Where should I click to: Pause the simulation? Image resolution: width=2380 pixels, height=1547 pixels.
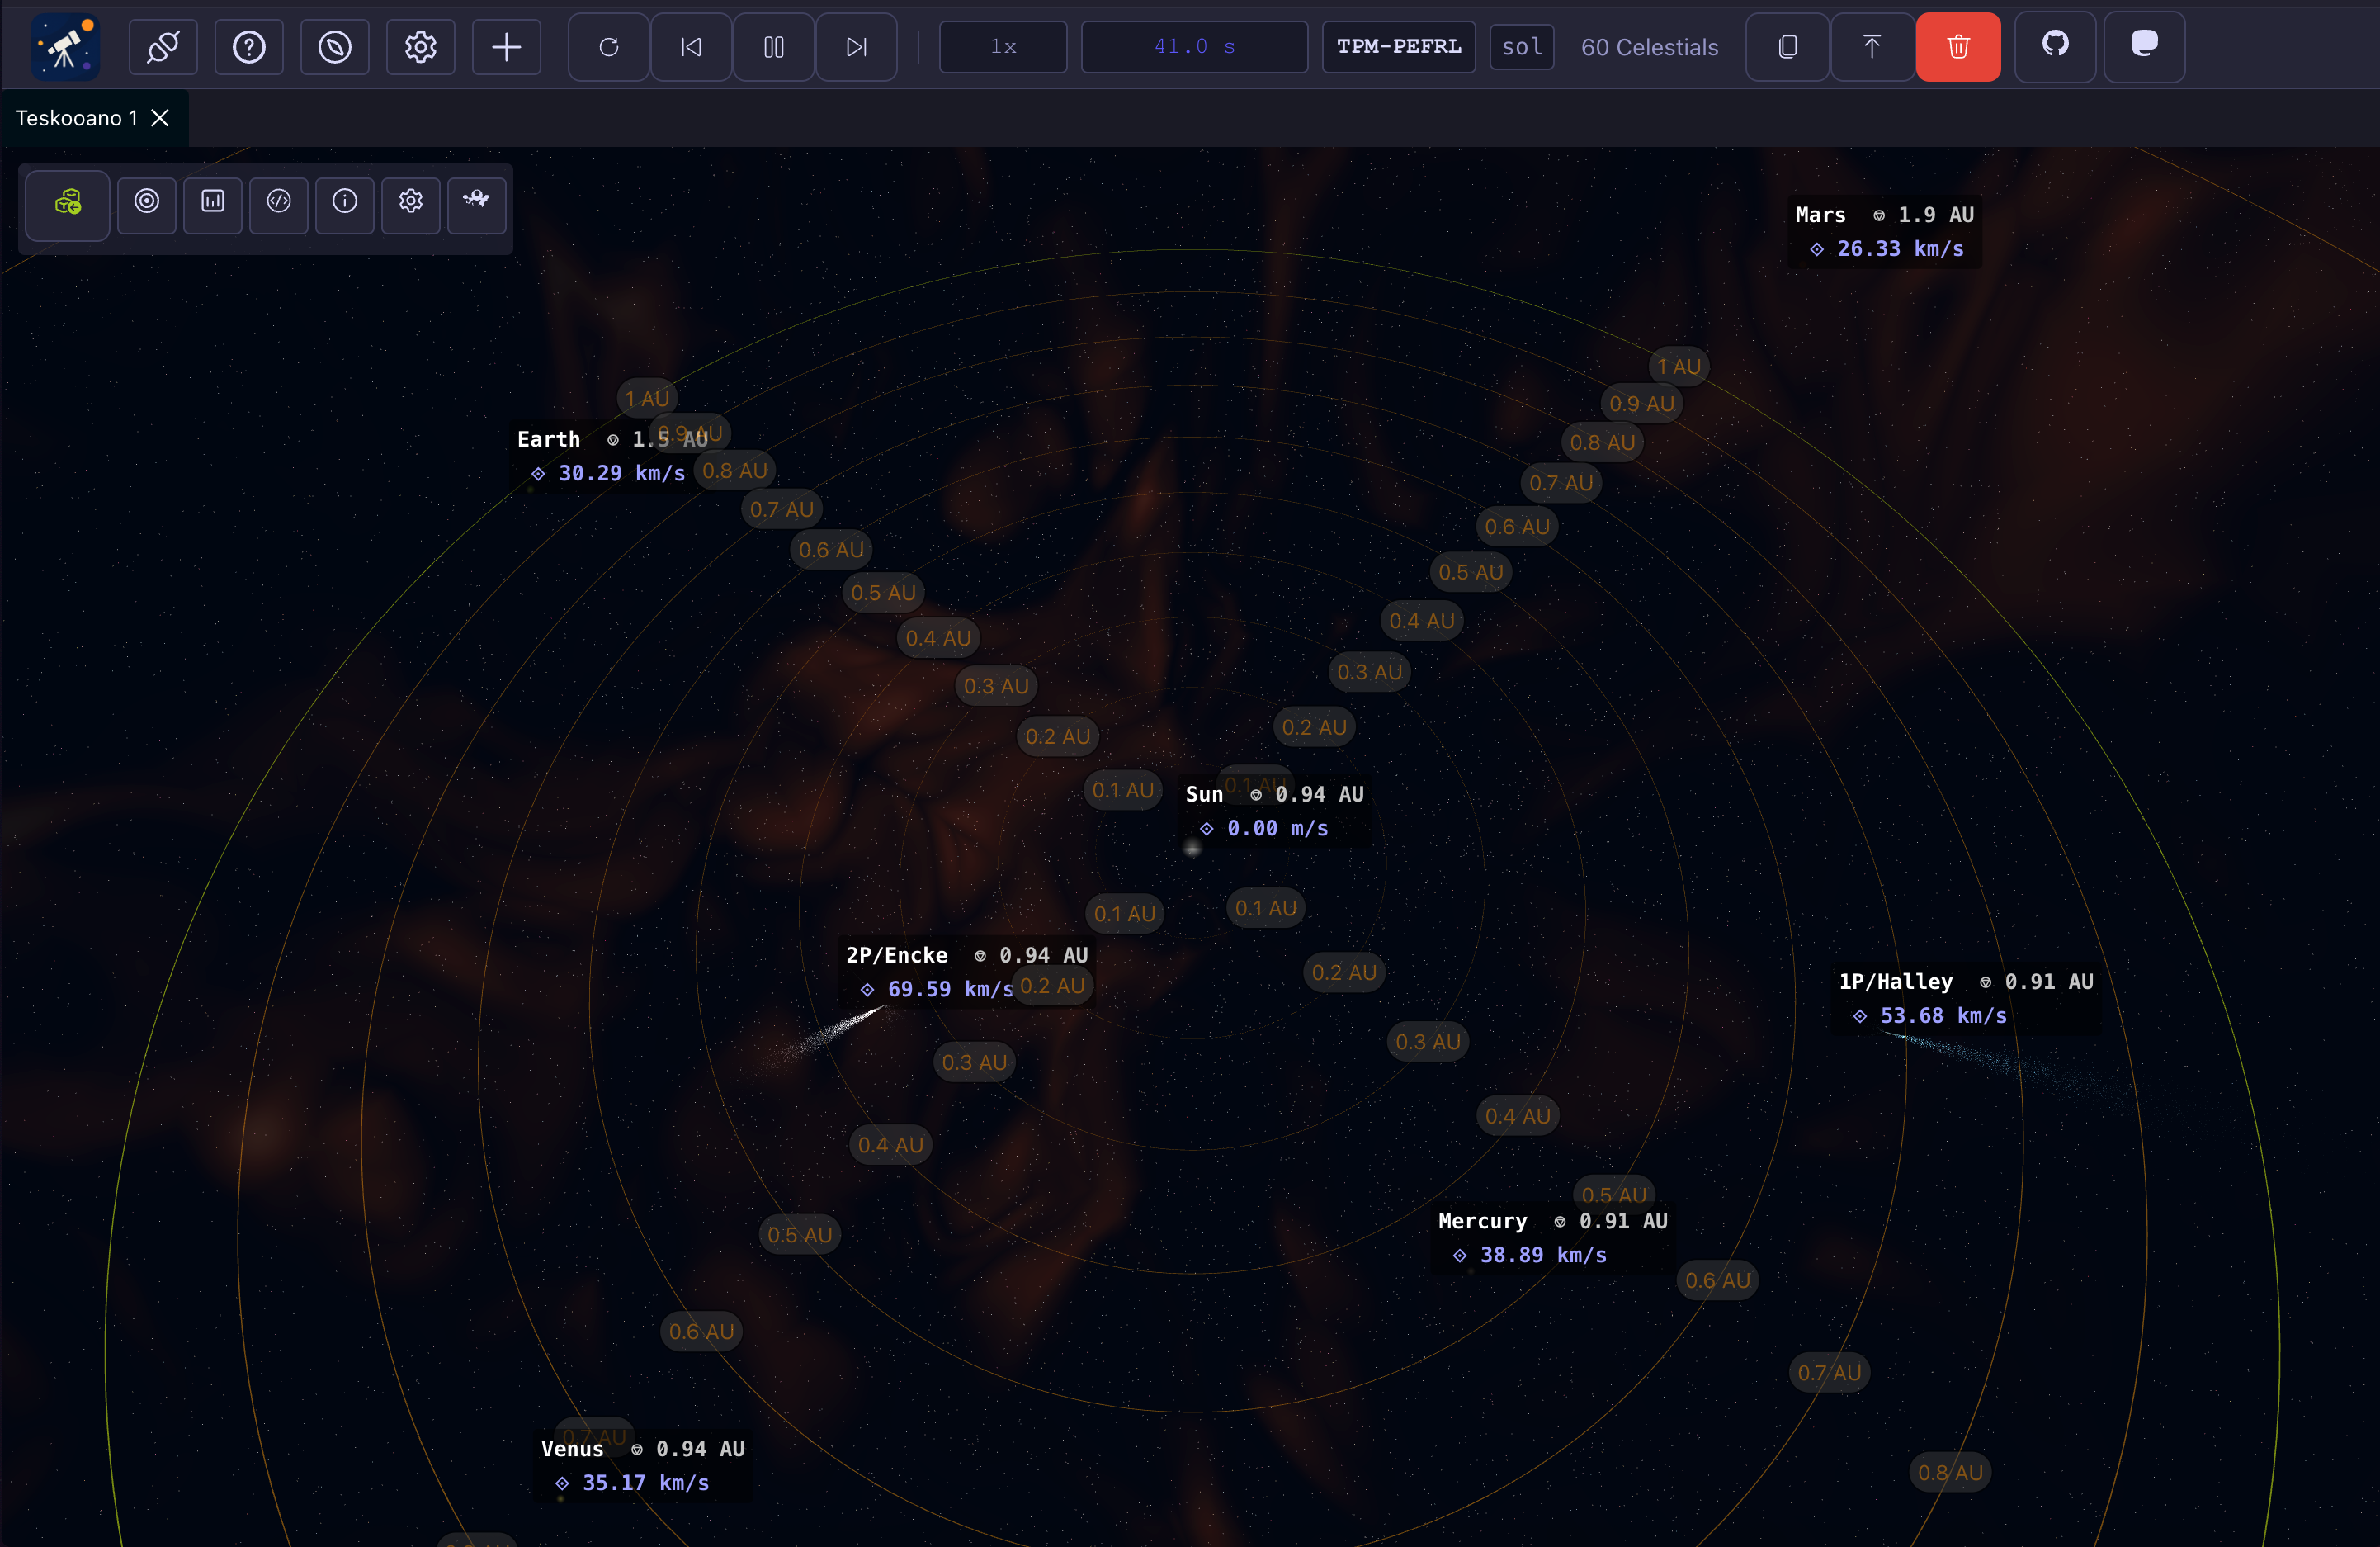(774, 47)
